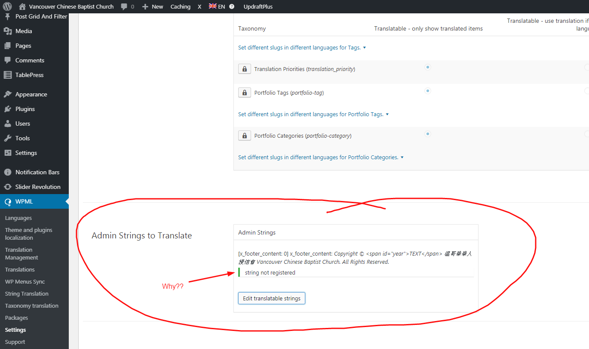Click the Tools wrench icon
Screen dimensions: 589x349
pos(8,138)
